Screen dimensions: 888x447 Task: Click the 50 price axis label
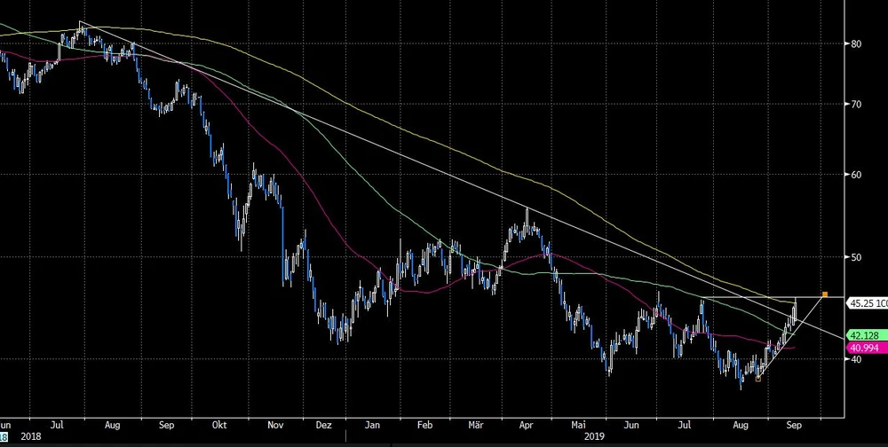pos(856,257)
